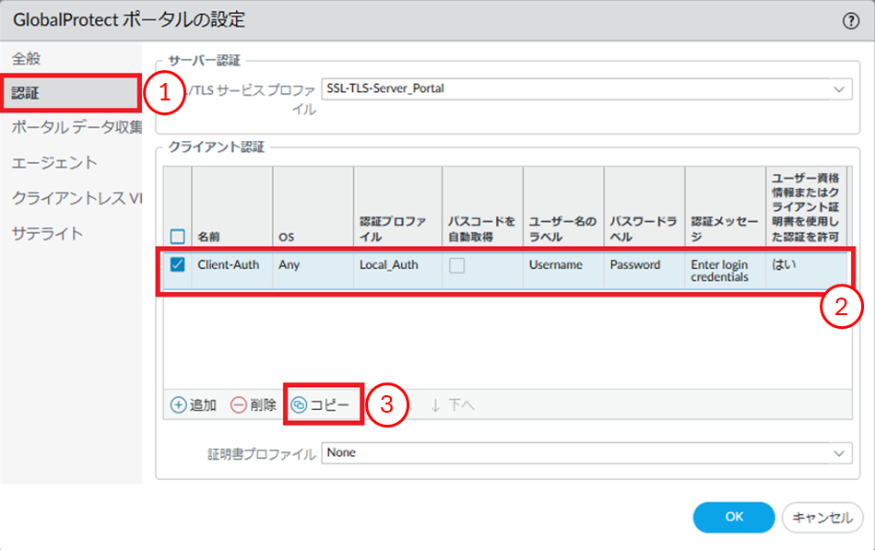Open the help question mark icon
The image size is (875, 550).
(x=850, y=20)
